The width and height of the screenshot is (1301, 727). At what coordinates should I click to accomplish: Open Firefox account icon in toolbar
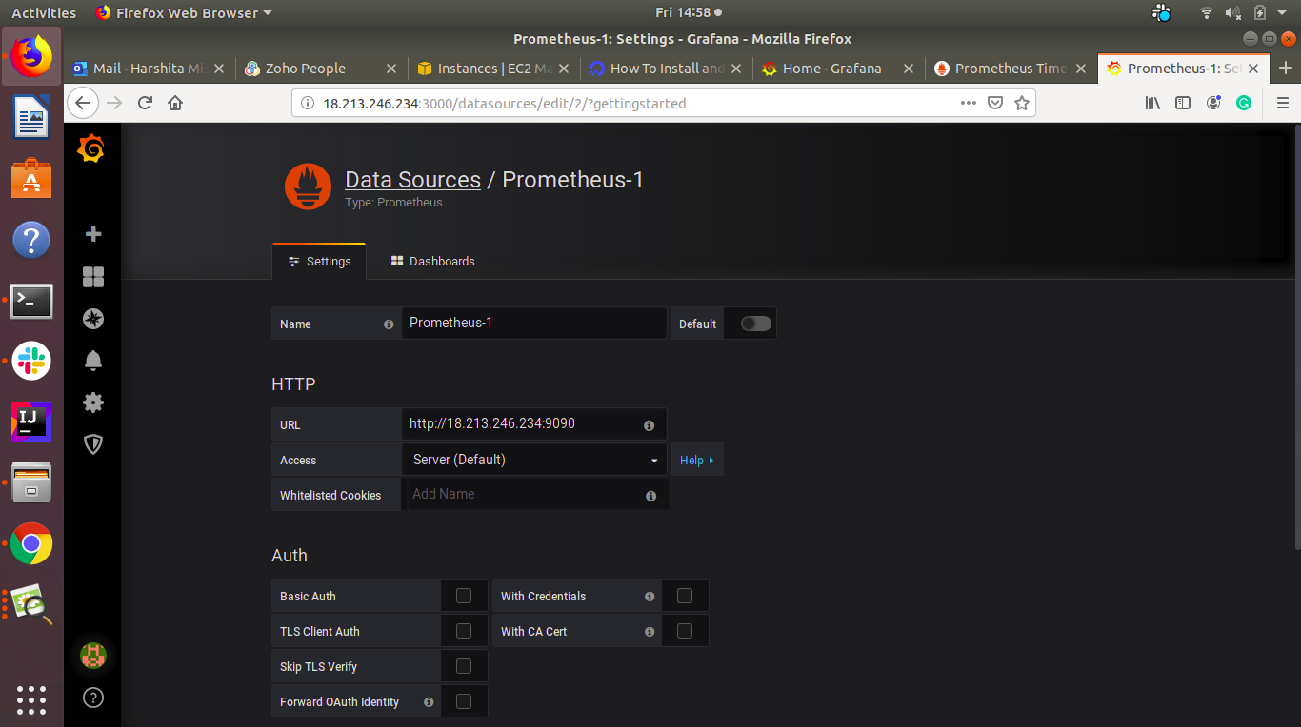pos(1213,103)
